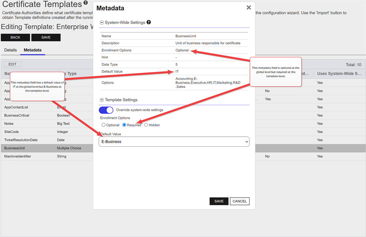
Task: Click the EDIT button above grid
Action: pyautogui.click(x=12, y=64)
